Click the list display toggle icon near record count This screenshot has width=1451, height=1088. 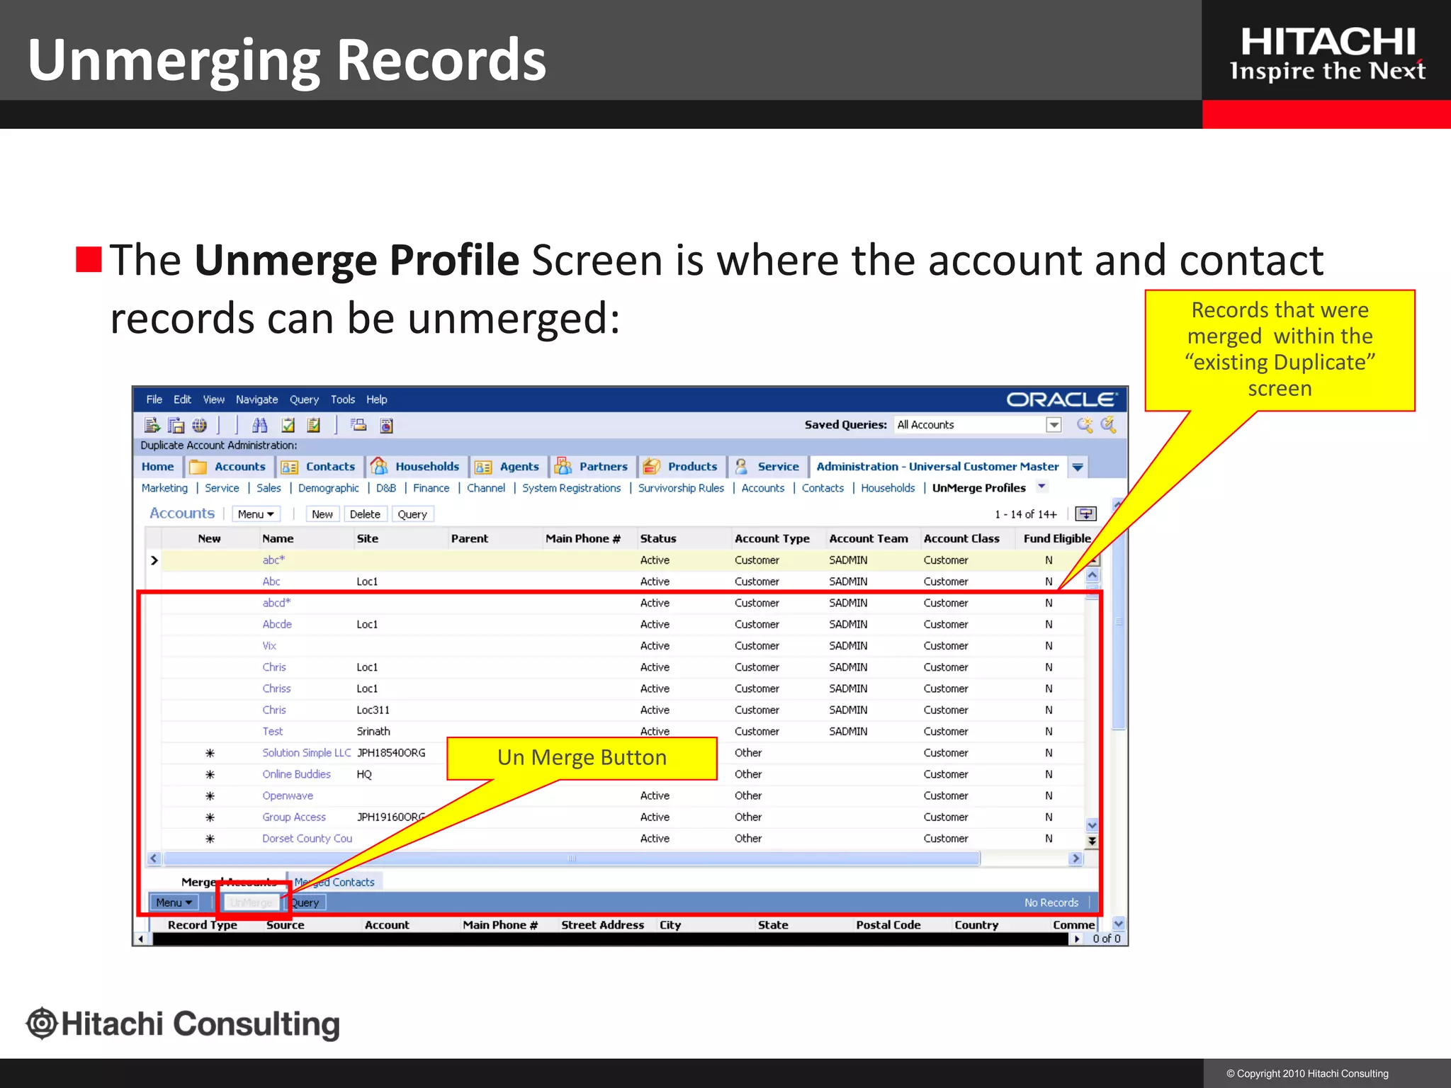pos(1086,514)
